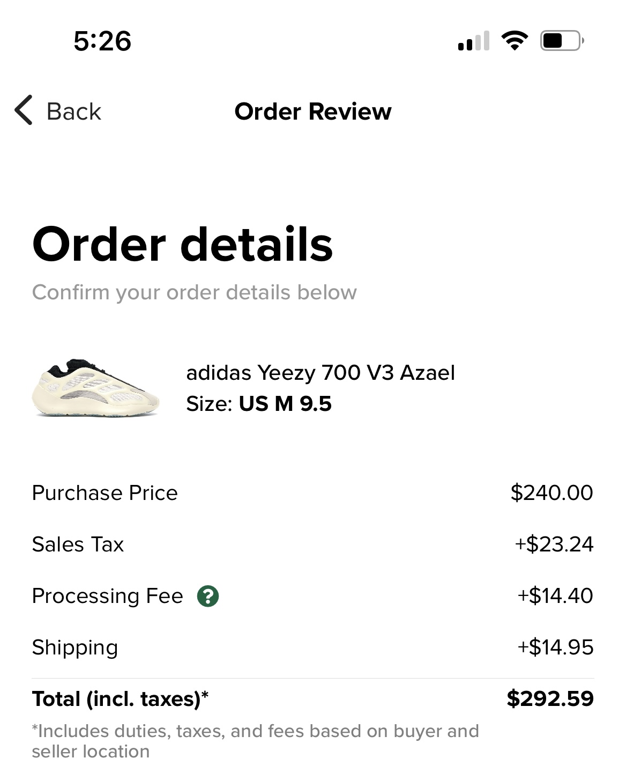
Task: Tap the duties and taxes footnote text
Action: coord(255,741)
